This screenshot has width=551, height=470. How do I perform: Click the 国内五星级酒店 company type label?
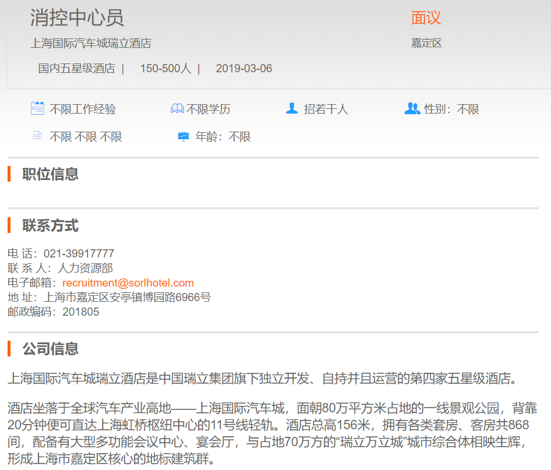76,69
